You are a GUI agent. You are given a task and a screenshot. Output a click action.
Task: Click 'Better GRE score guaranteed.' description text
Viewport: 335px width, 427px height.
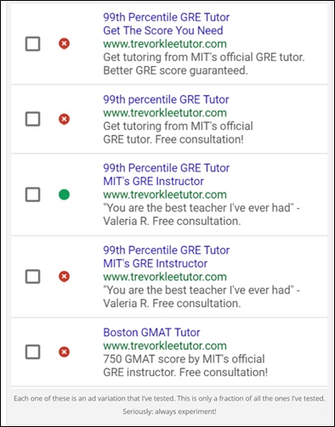pos(175,70)
